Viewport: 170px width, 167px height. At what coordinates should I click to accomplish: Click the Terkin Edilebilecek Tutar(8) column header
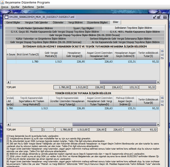click(x=148, y=101)
